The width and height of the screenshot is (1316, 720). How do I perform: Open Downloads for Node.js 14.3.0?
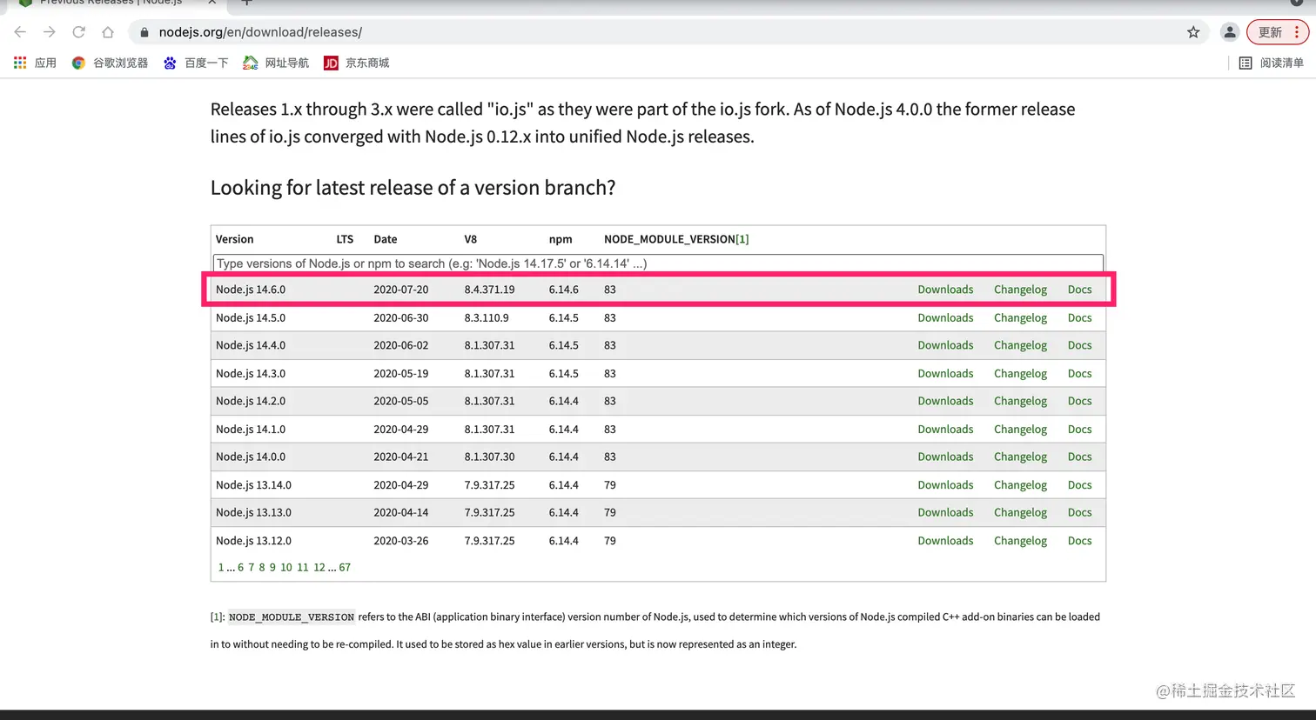point(945,373)
